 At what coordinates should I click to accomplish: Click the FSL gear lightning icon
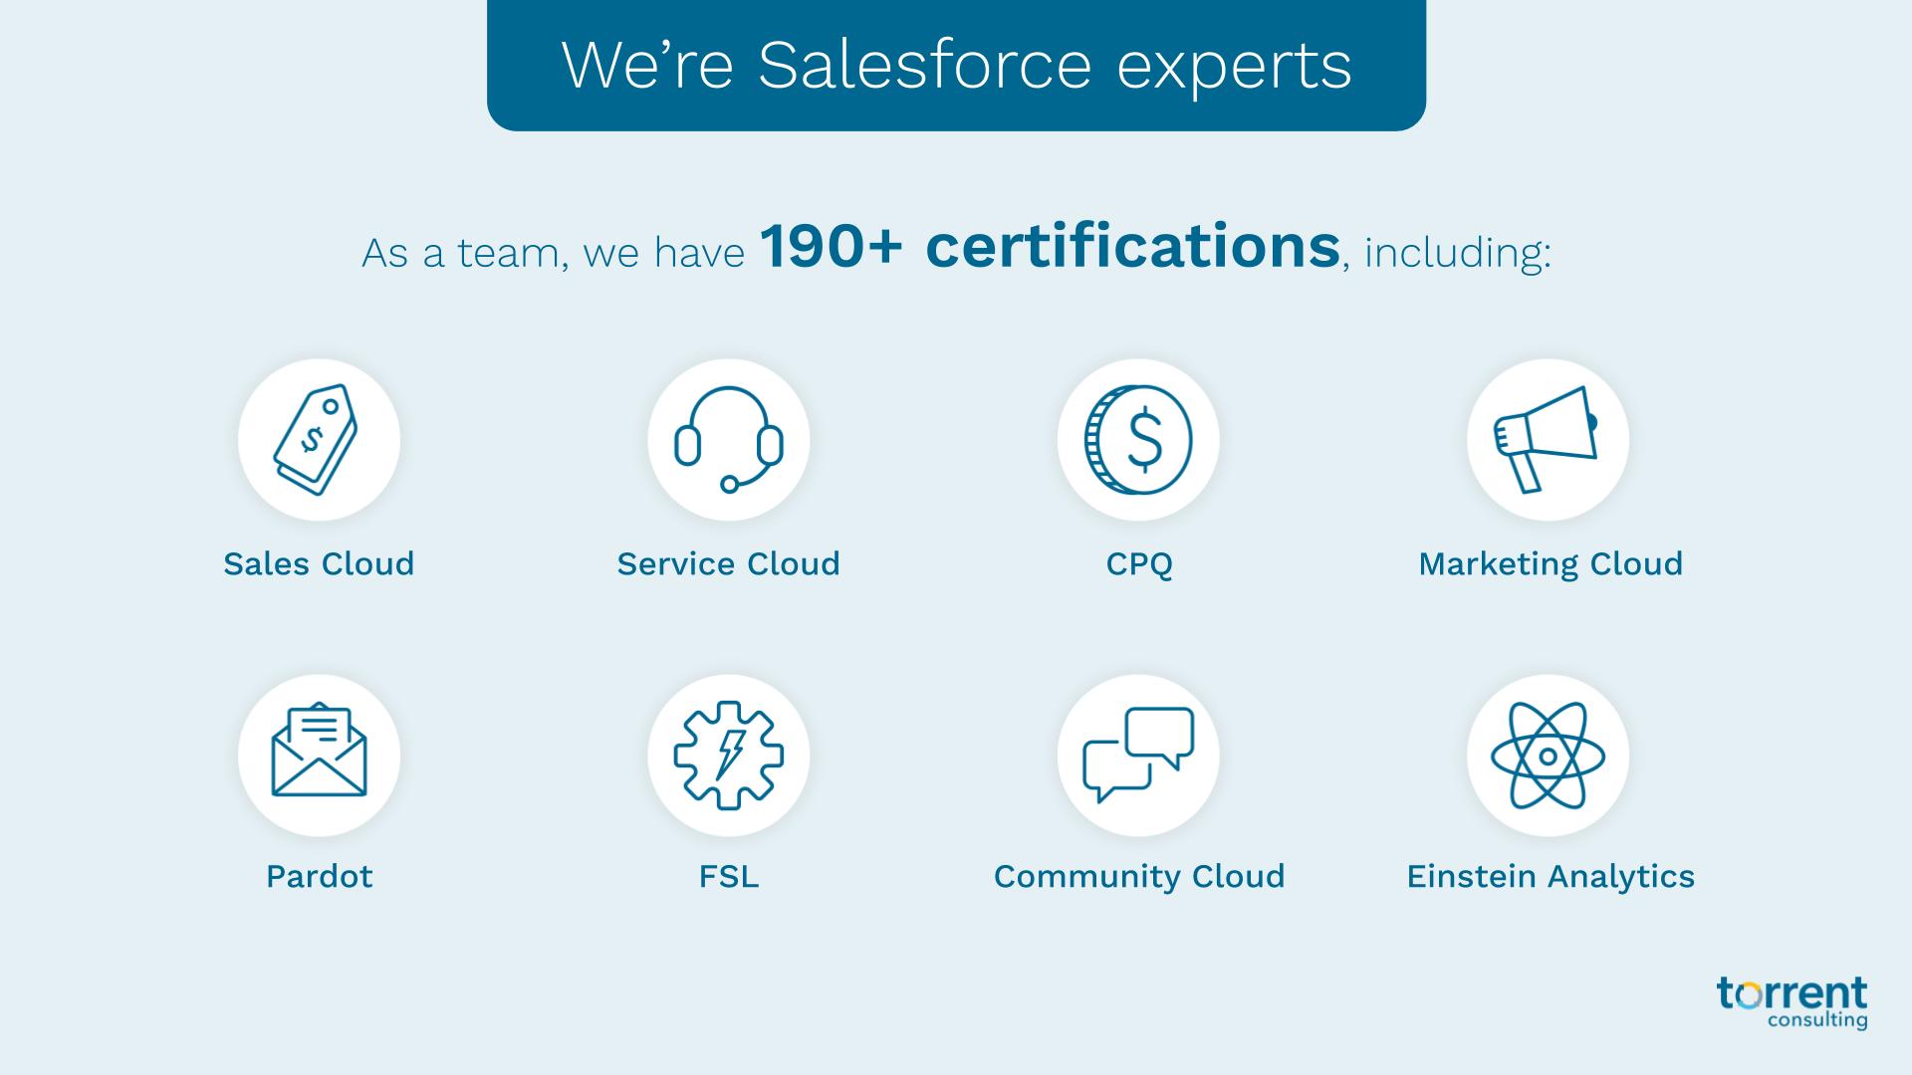728,754
